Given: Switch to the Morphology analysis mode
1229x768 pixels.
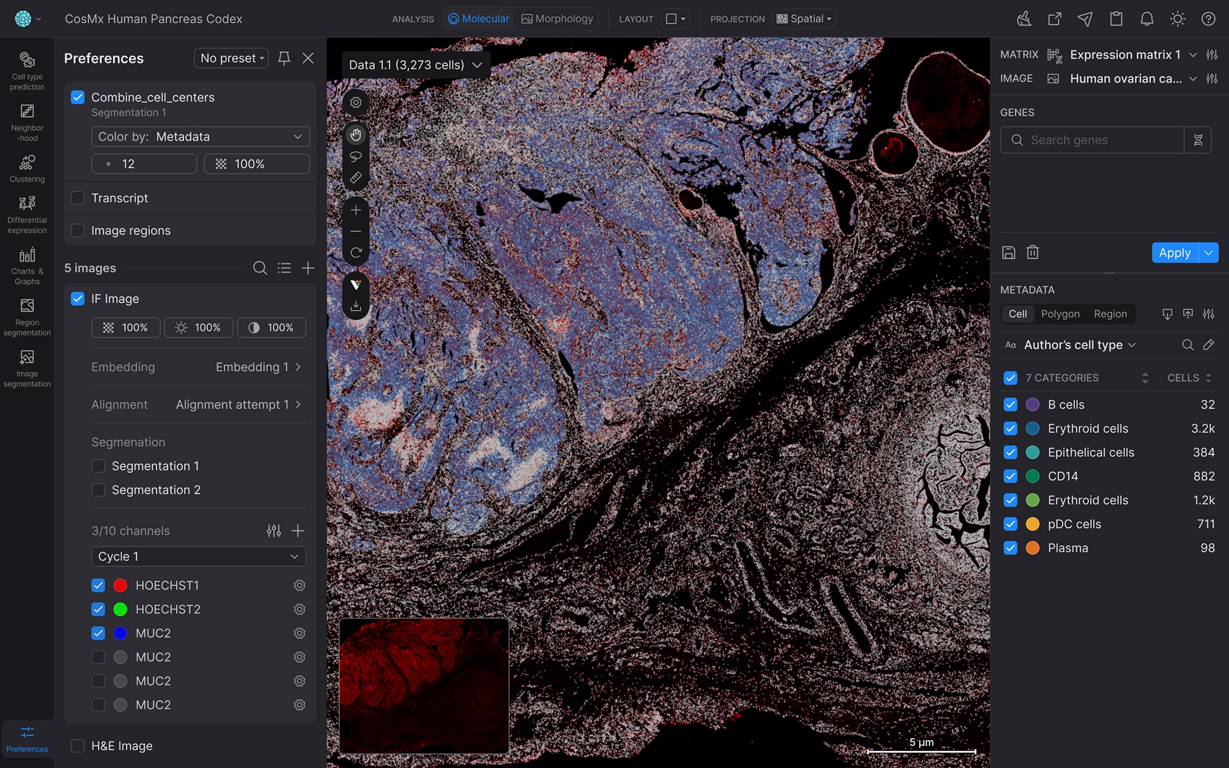Looking at the screenshot, I should click(x=556, y=18).
